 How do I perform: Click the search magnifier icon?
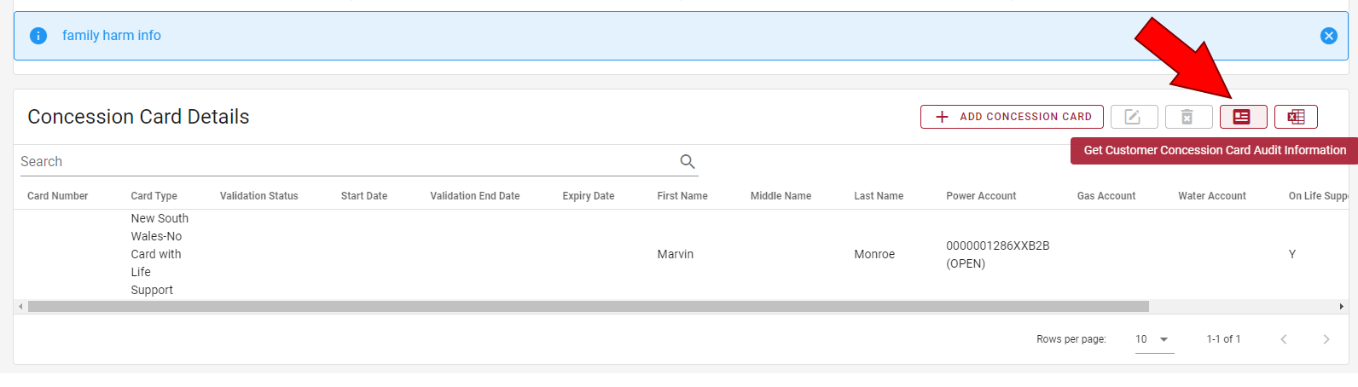pyautogui.click(x=688, y=161)
